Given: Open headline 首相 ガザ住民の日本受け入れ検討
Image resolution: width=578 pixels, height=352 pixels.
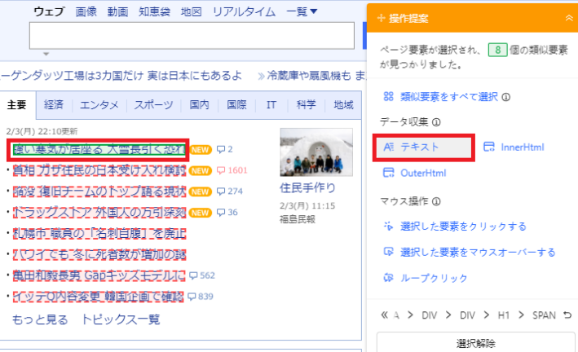Looking at the screenshot, I should 99,170.
